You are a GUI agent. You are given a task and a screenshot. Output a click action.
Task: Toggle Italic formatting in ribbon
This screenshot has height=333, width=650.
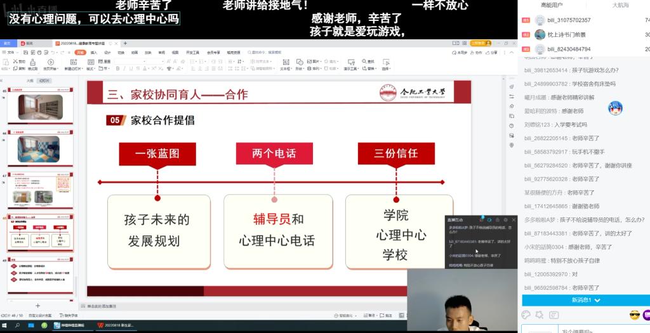[x=124, y=69]
